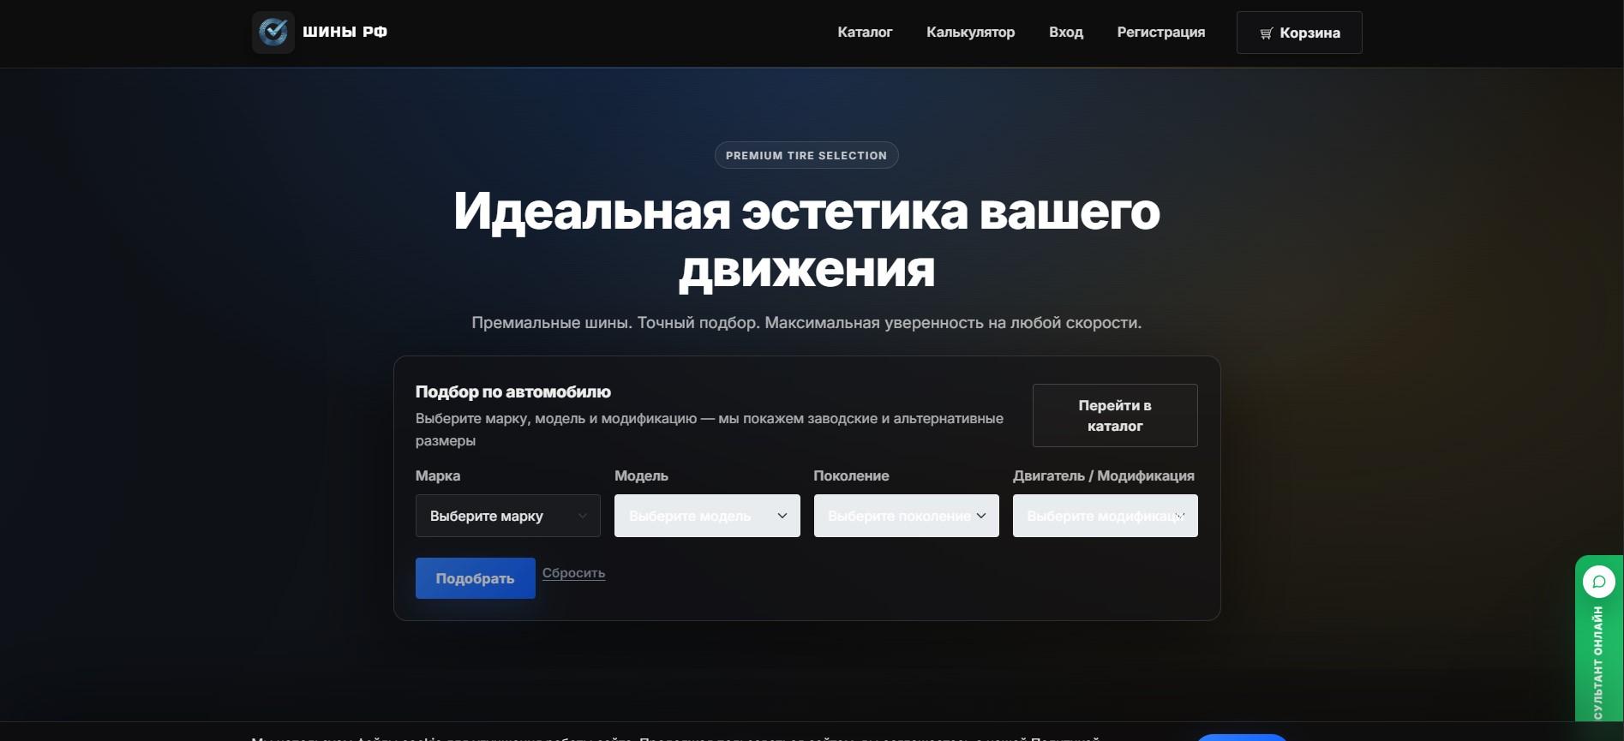Click the Подобрать button
Image resolution: width=1624 pixels, height=741 pixels.
click(x=476, y=578)
